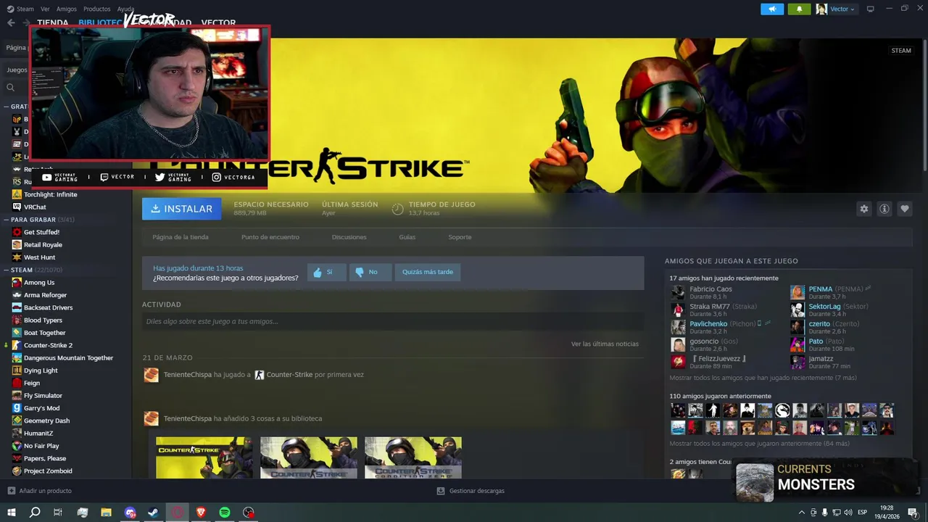Click the library search magnifier icon

(10, 88)
